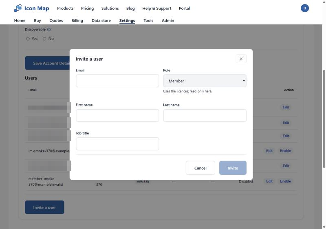Click the First name field

[117, 116]
